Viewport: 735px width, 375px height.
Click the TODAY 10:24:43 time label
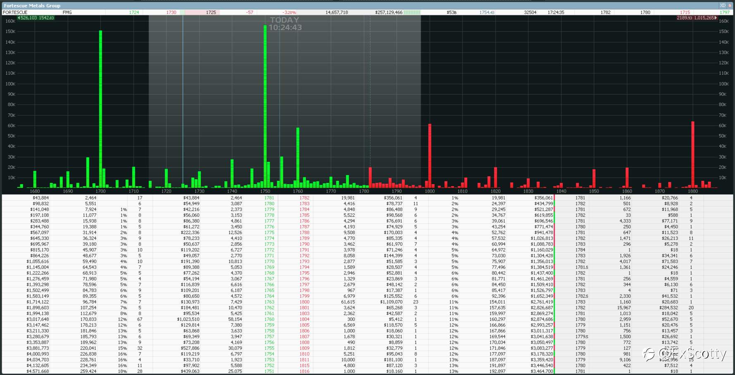285,24
